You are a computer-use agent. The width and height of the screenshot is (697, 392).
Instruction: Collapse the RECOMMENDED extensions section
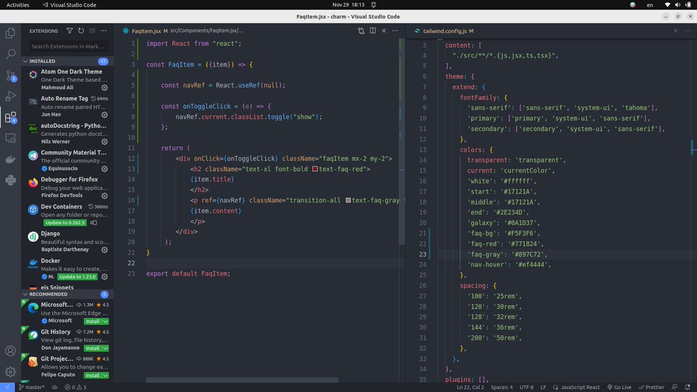(x=67, y=294)
